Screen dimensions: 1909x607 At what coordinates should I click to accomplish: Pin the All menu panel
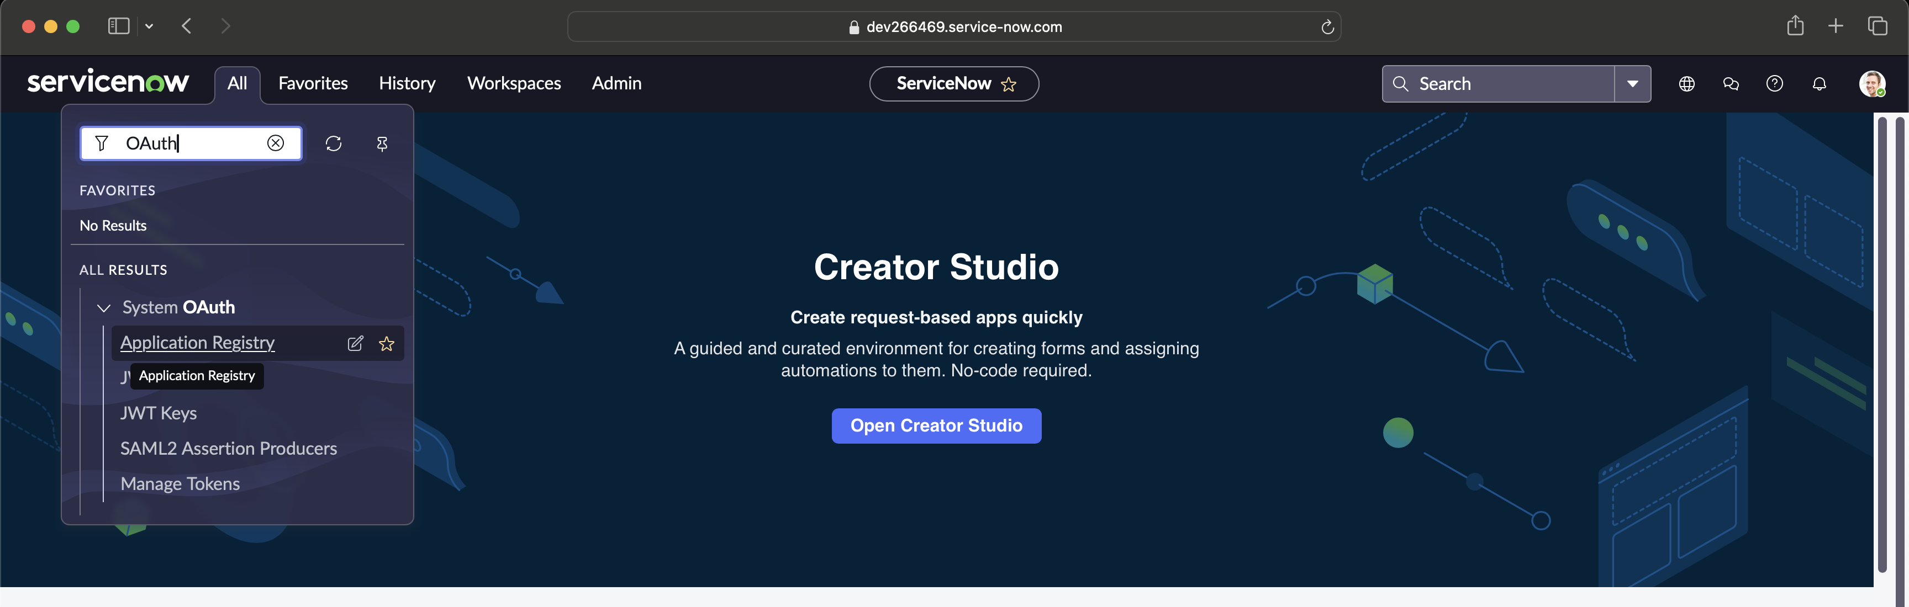382,143
